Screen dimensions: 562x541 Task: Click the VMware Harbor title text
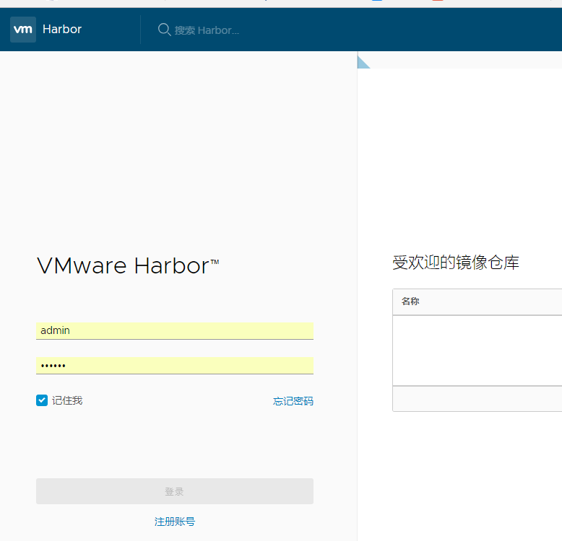coord(128,266)
